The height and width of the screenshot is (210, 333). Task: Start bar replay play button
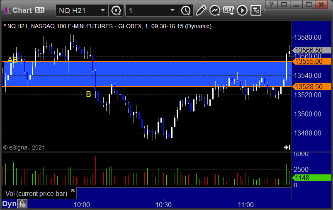242,10
